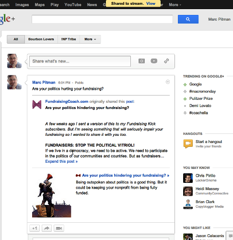Click Start a hangout link
The width and height of the screenshot is (233, 240).
click(209, 142)
